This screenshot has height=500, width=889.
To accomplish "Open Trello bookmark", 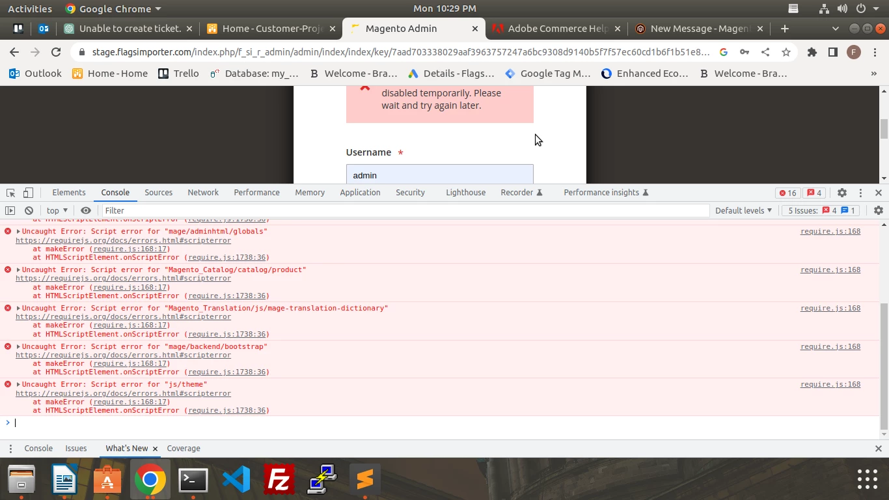I will coord(178,74).
